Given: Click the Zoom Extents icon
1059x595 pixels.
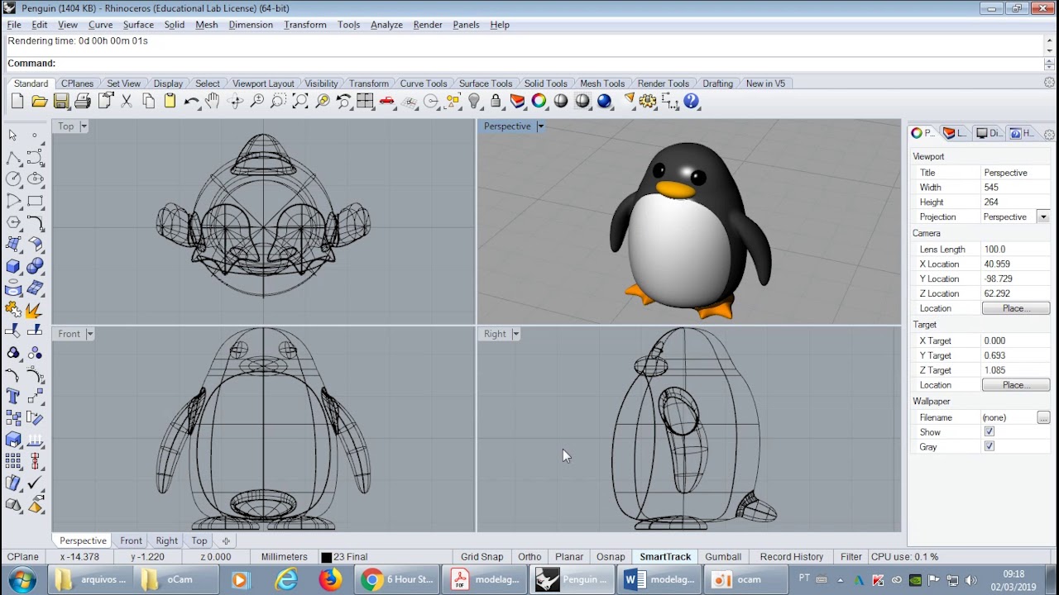Looking at the screenshot, I should click(300, 101).
